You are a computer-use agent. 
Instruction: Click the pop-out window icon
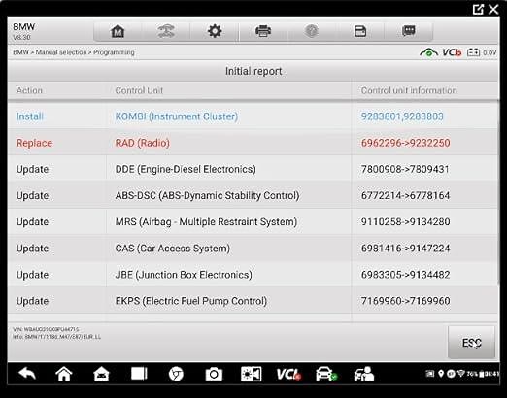pos(478,9)
